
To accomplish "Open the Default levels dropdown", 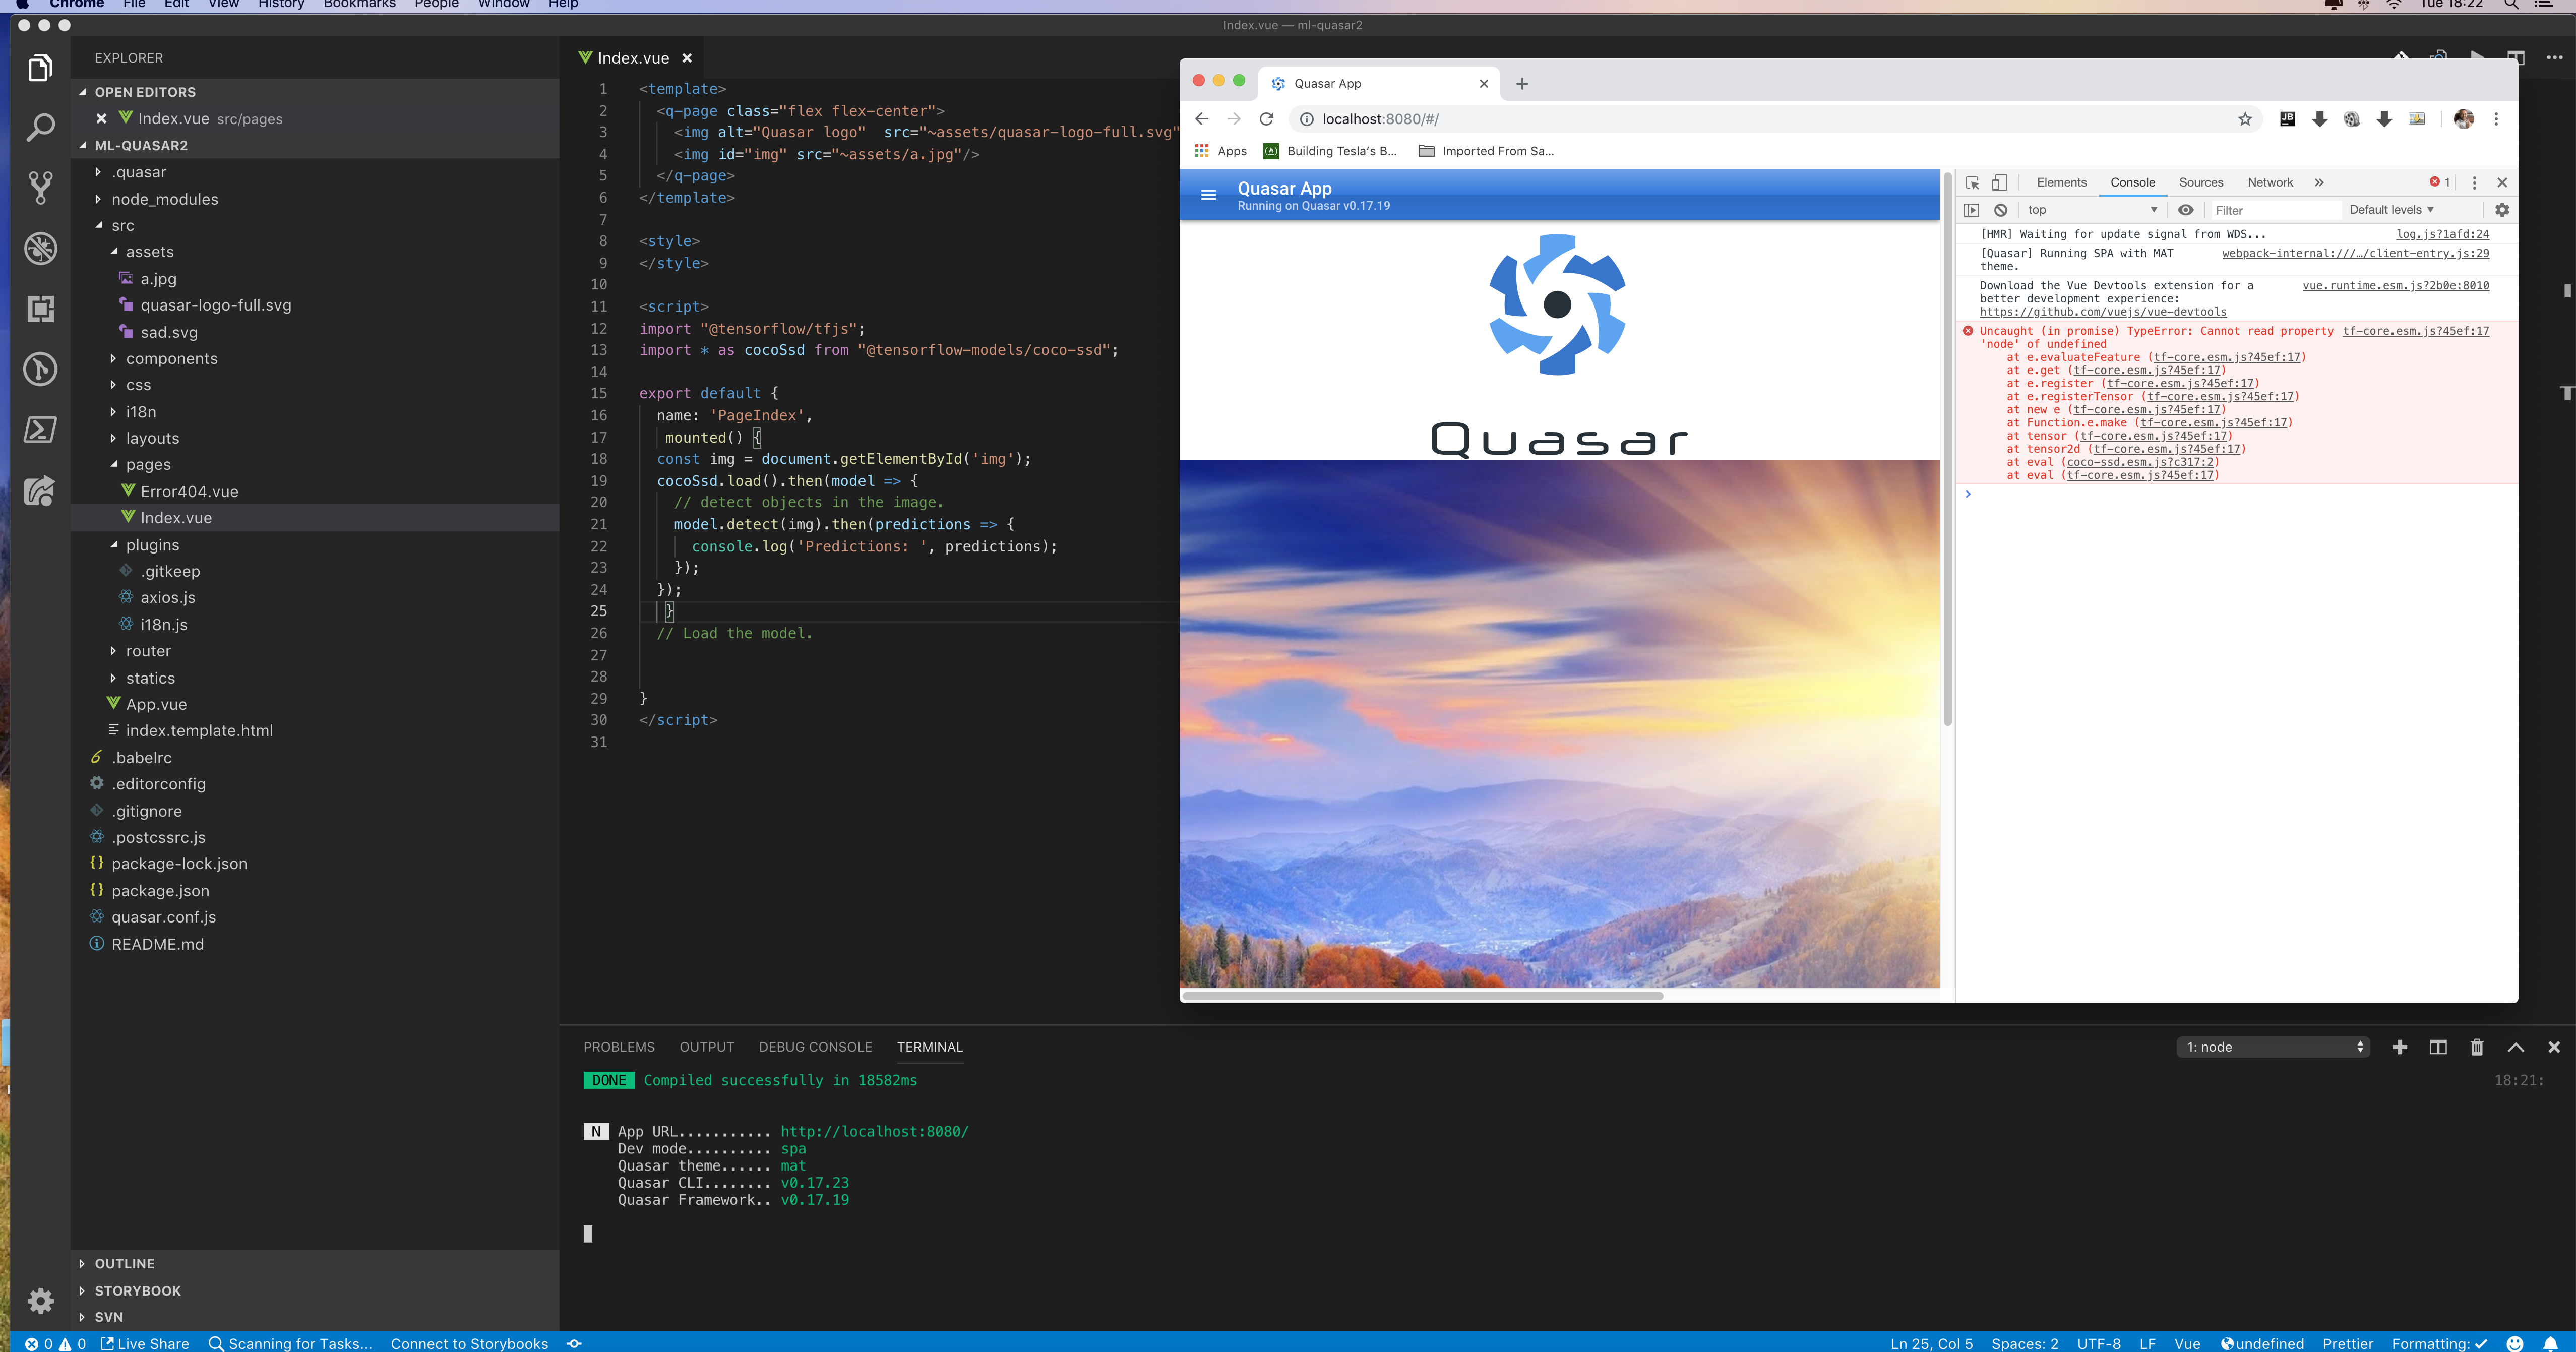I will (x=2391, y=210).
